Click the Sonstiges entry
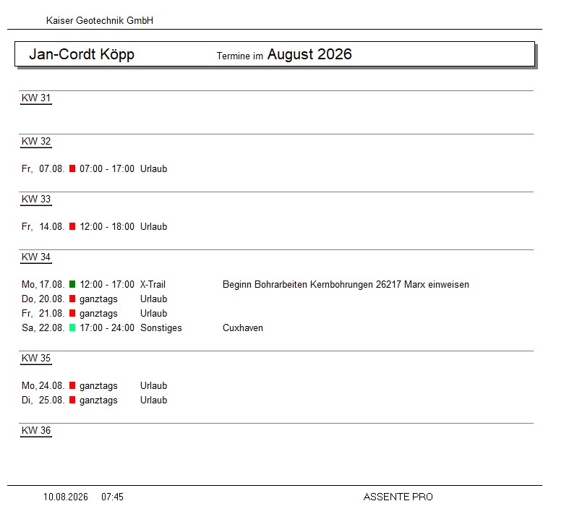This screenshot has height=514, width=564. click(x=161, y=328)
